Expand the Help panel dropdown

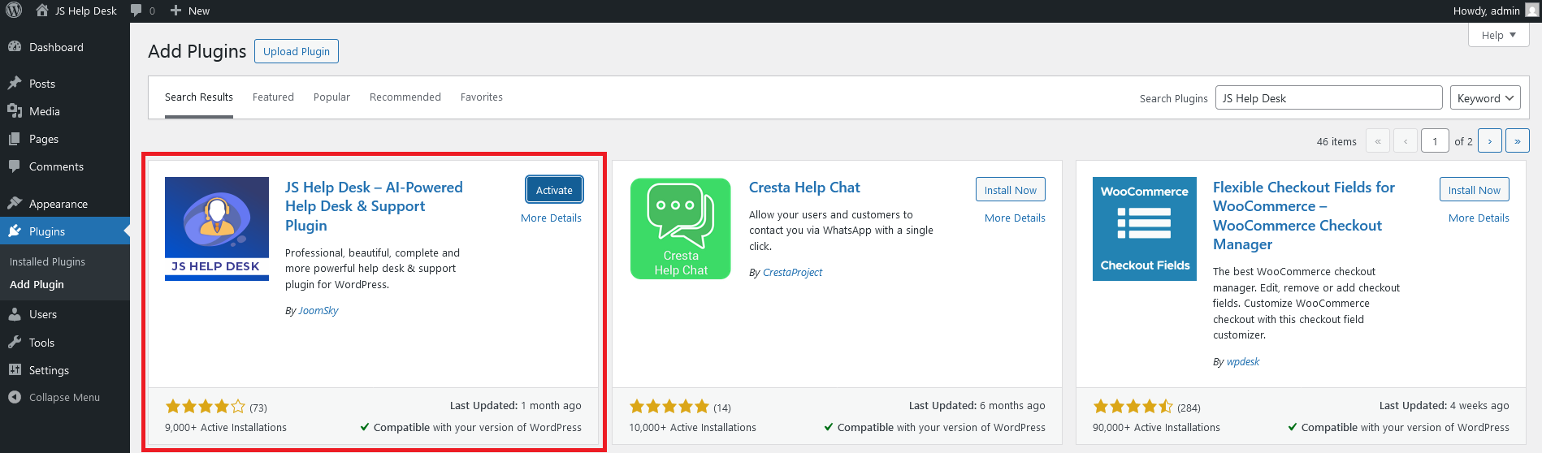tap(1498, 35)
